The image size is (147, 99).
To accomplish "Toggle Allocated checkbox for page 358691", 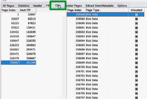I will click(x=136, y=28).
